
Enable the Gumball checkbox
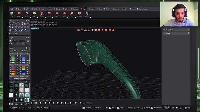pos(144,108)
